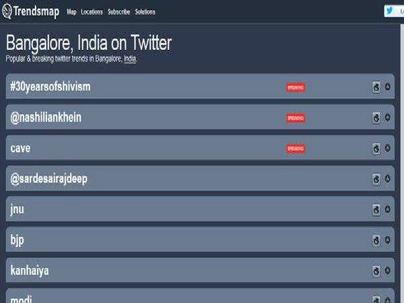Open the Solutions menu item
The image size is (404, 303).
pyautogui.click(x=145, y=11)
